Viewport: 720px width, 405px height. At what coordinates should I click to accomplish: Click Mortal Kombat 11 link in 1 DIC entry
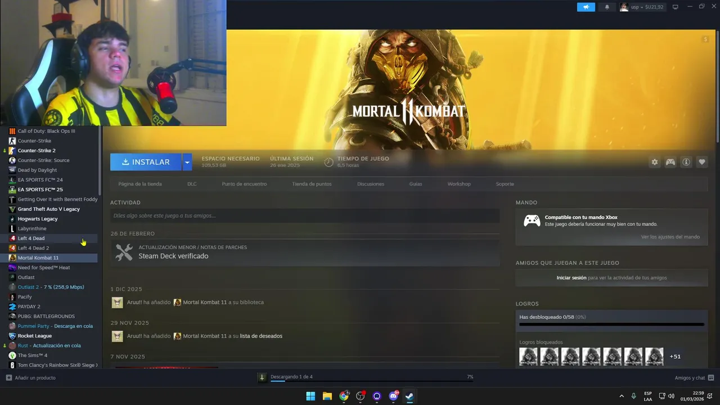click(205, 302)
